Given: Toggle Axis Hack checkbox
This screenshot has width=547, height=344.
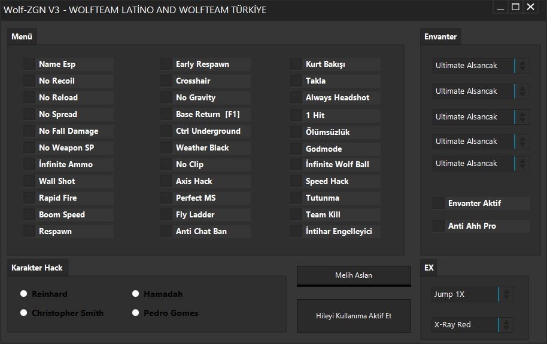Looking at the screenshot, I should tap(166, 181).
